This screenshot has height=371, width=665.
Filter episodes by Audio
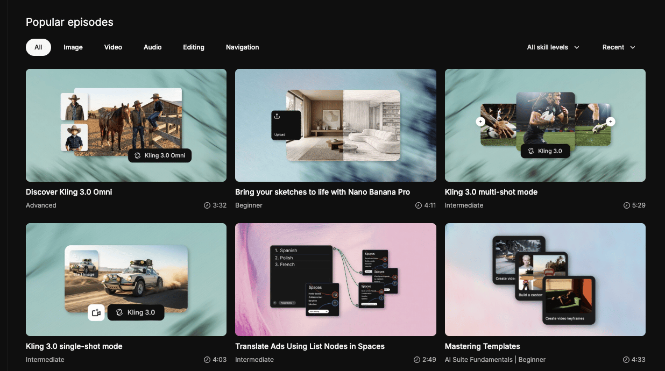tap(153, 47)
